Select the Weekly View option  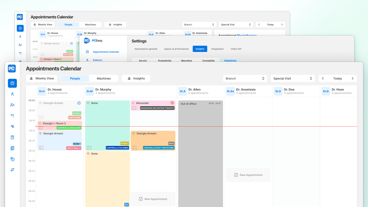(42, 78)
